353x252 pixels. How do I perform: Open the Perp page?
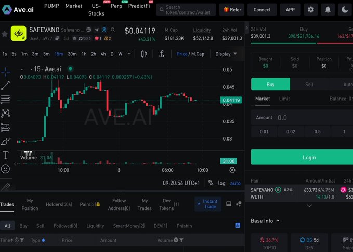point(116,6)
